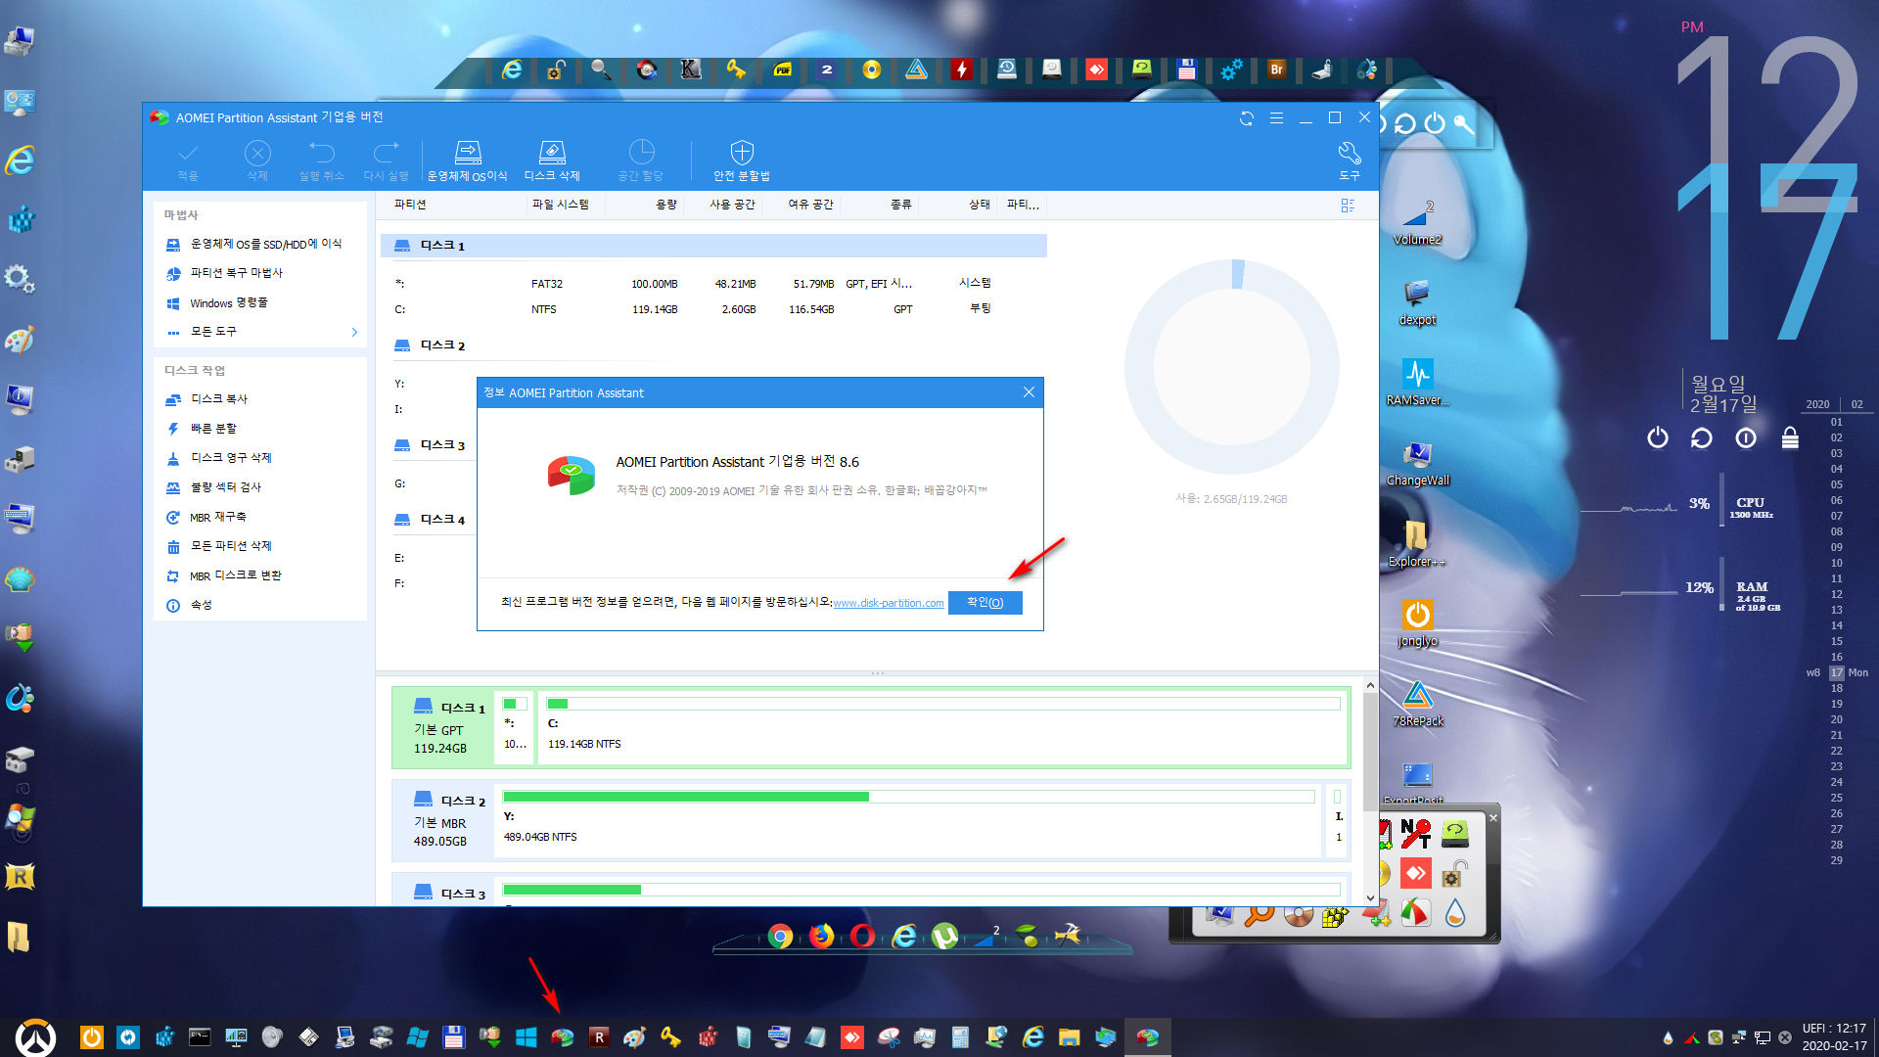
Task: Select 디스크 1 기본 GPT block in disk map
Action: (443, 727)
